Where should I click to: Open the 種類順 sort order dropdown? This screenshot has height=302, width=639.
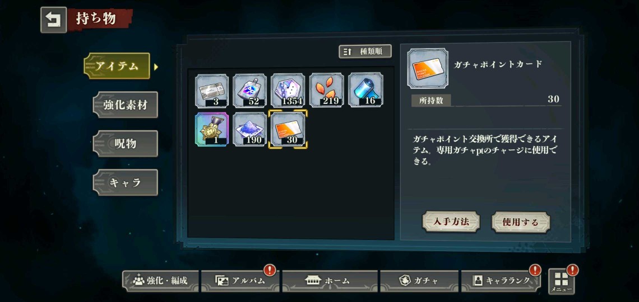(x=365, y=51)
